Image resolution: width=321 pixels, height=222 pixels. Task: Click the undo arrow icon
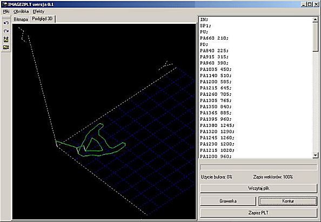point(6,23)
